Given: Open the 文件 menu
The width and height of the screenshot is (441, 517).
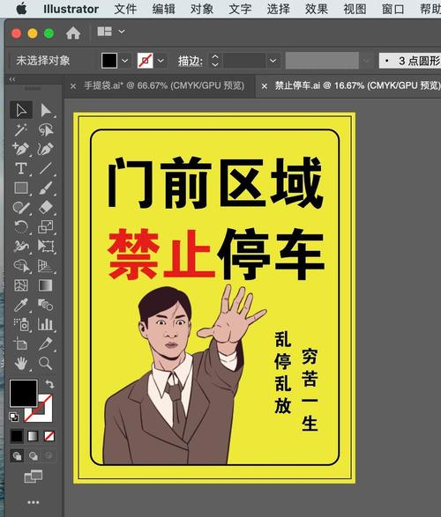Looking at the screenshot, I should tap(125, 9).
